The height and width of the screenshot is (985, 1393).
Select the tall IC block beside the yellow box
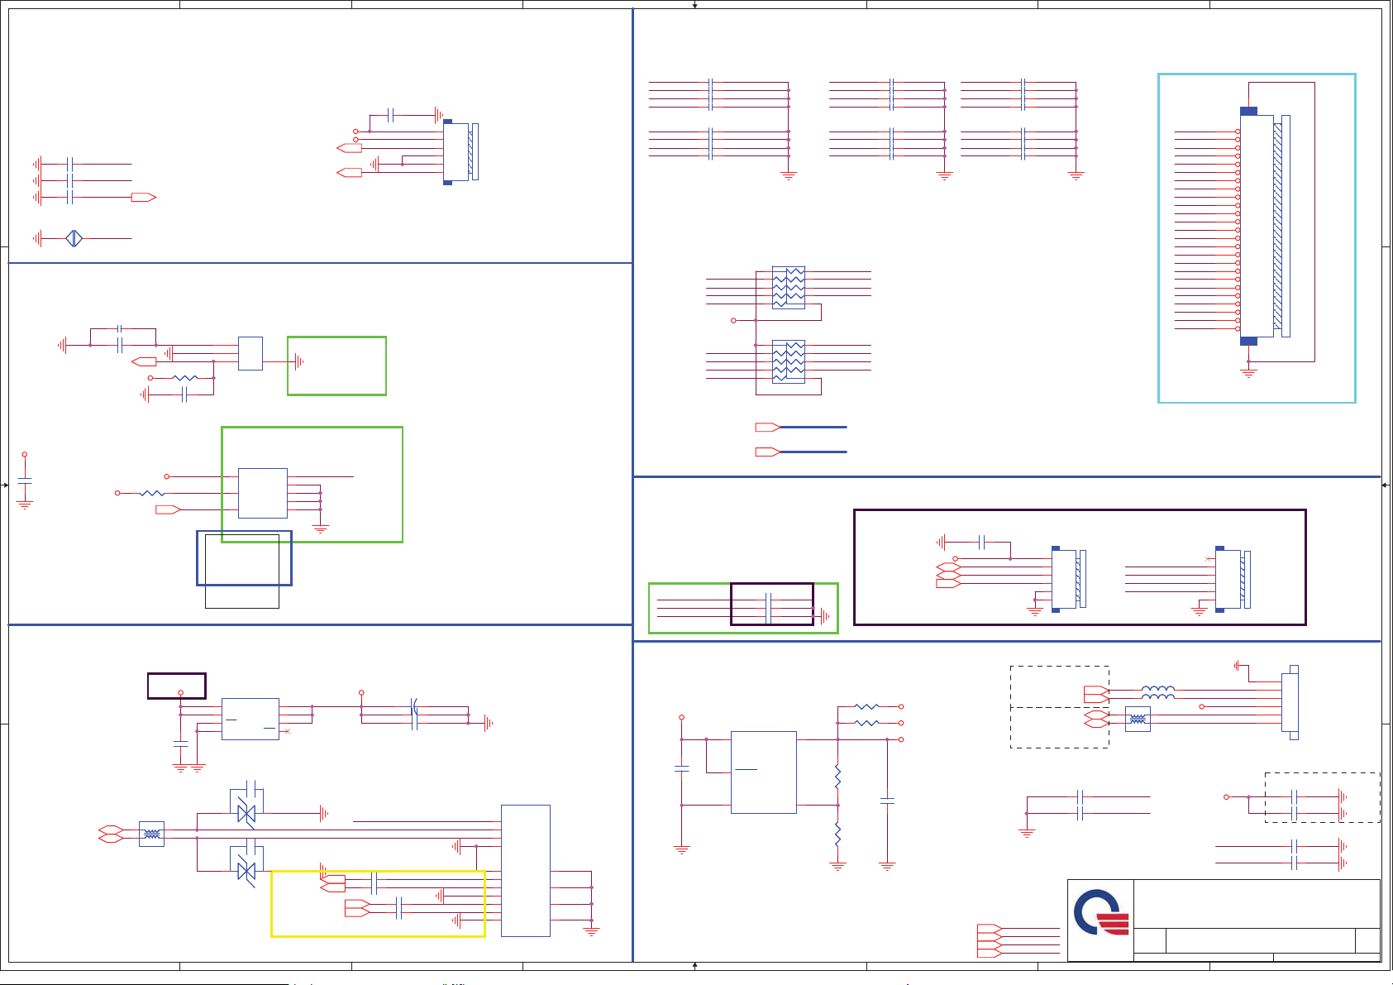tap(525, 870)
